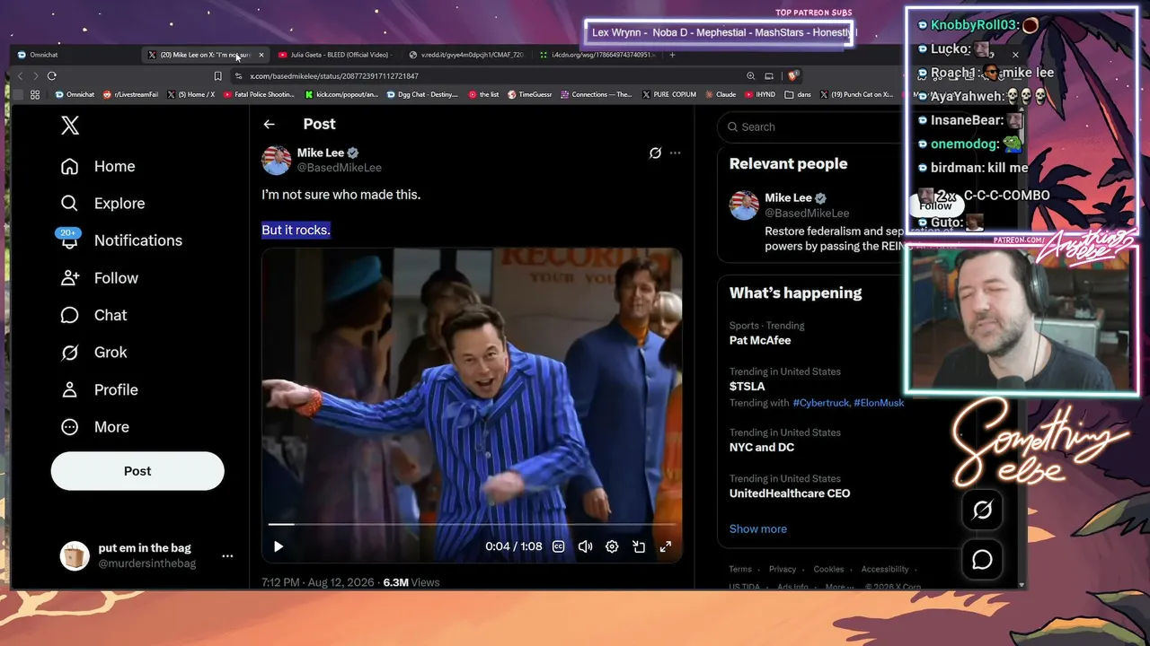
Task: Open account options for put em in the bag
Action: [x=227, y=556]
